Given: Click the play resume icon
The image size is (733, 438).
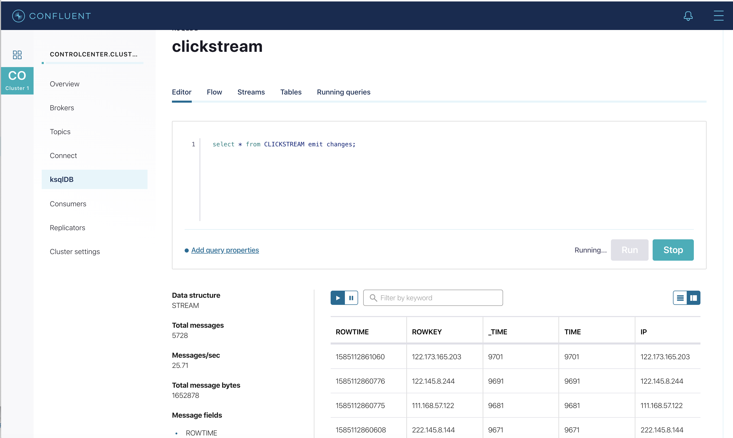Looking at the screenshot, I should 338,298.
